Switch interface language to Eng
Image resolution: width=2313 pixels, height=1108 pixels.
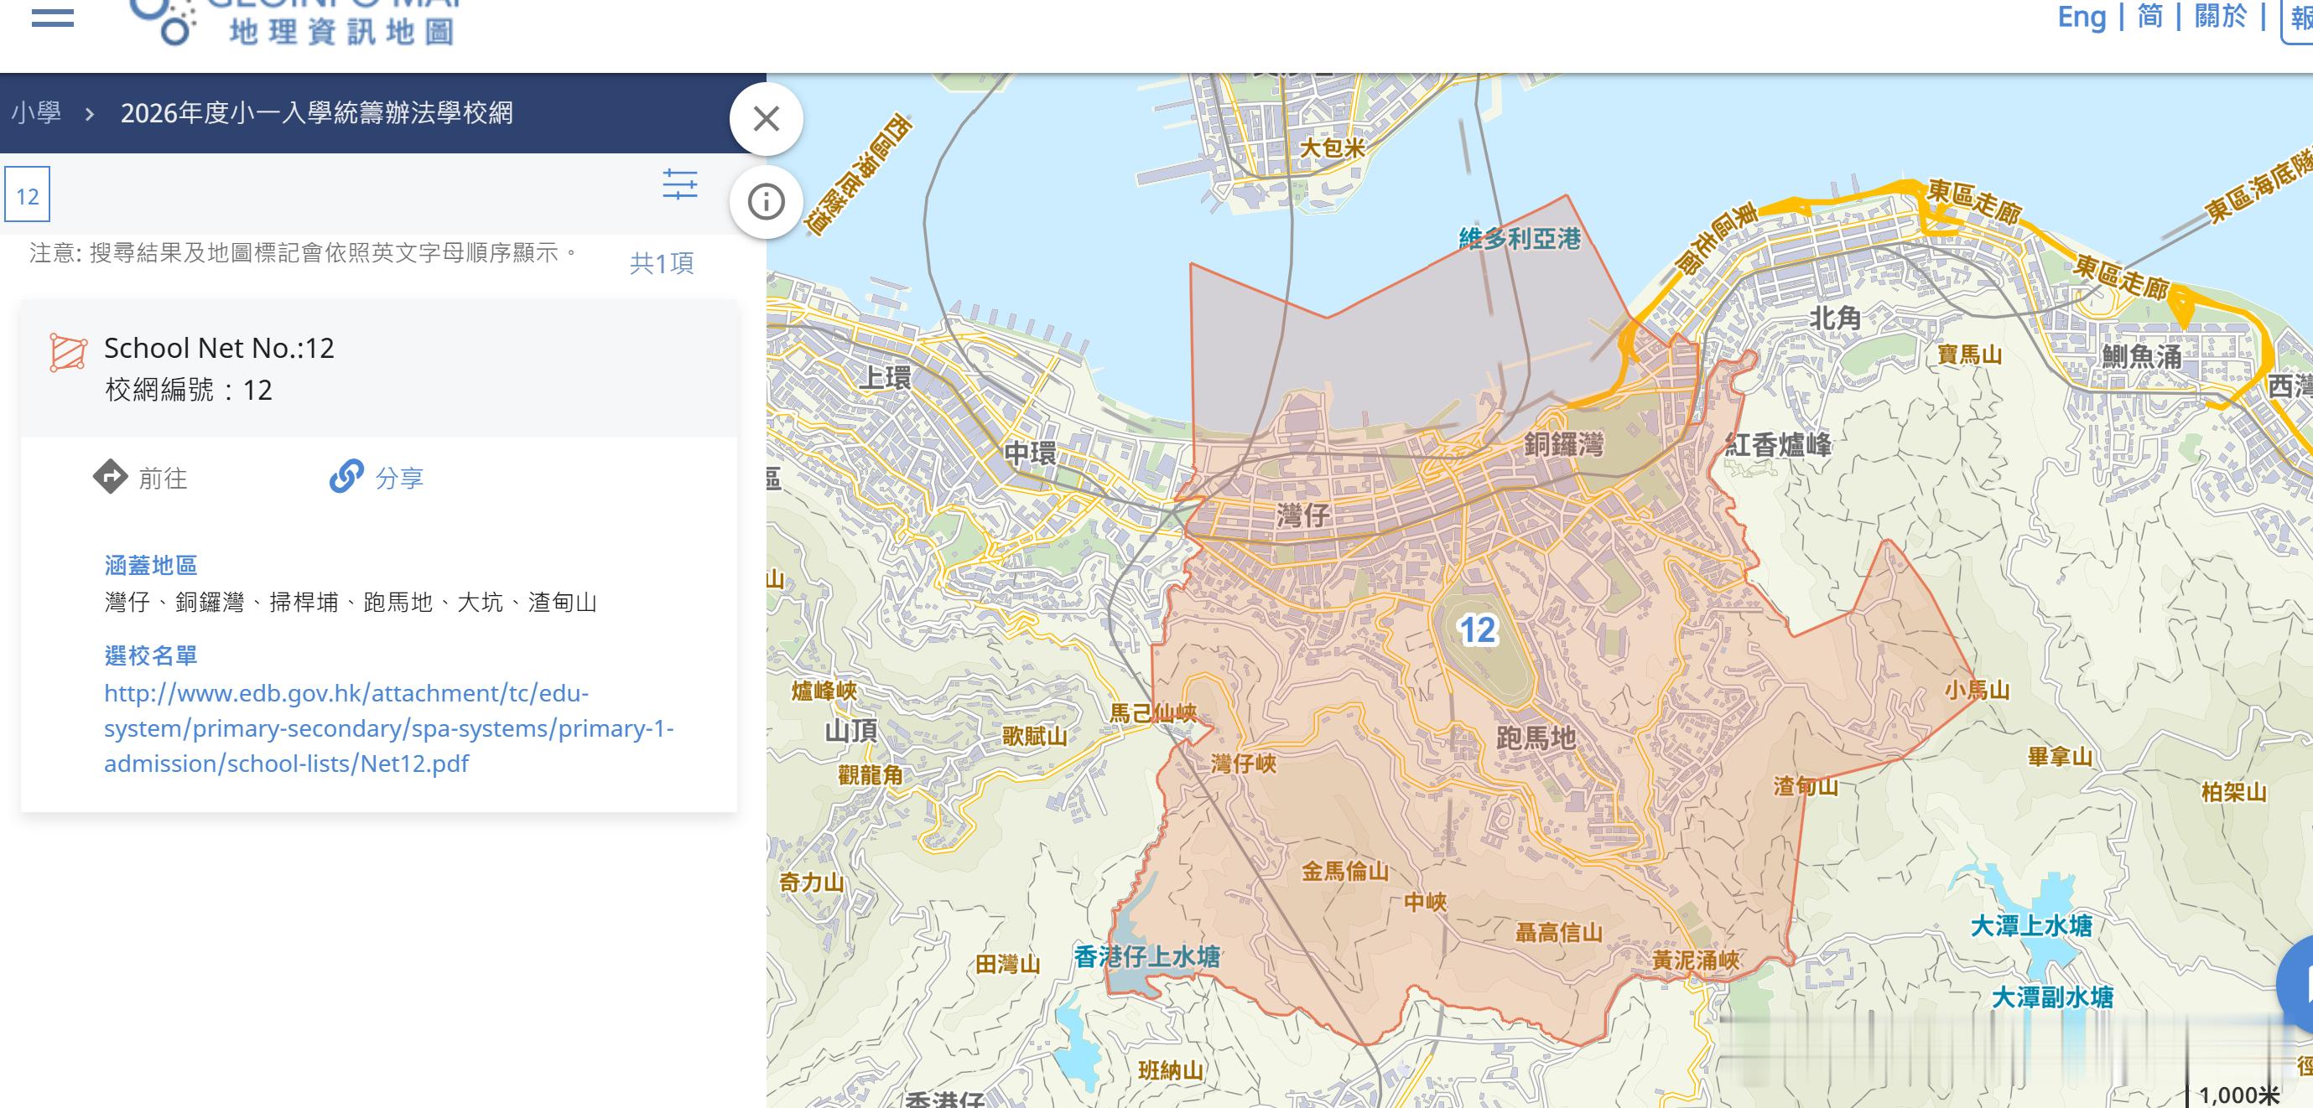(x=2081, y=18)
